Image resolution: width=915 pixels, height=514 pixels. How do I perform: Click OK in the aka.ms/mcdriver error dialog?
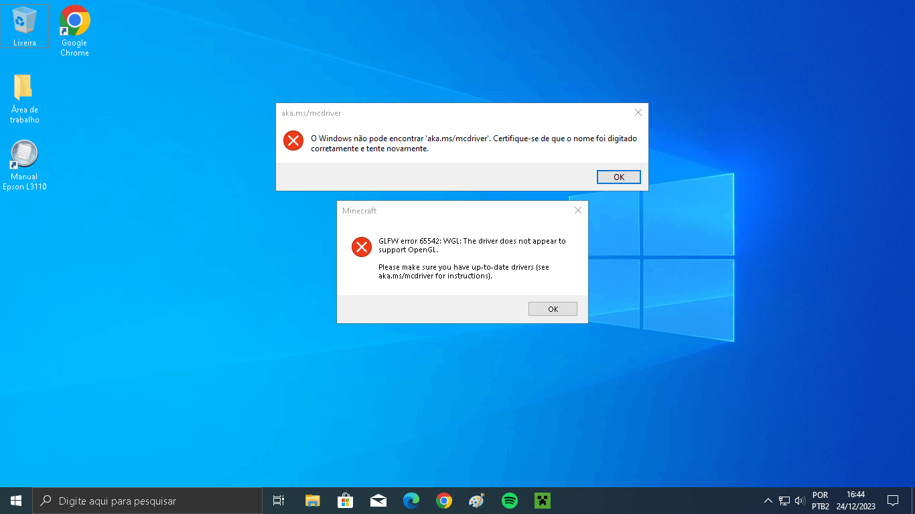(619, 177)
